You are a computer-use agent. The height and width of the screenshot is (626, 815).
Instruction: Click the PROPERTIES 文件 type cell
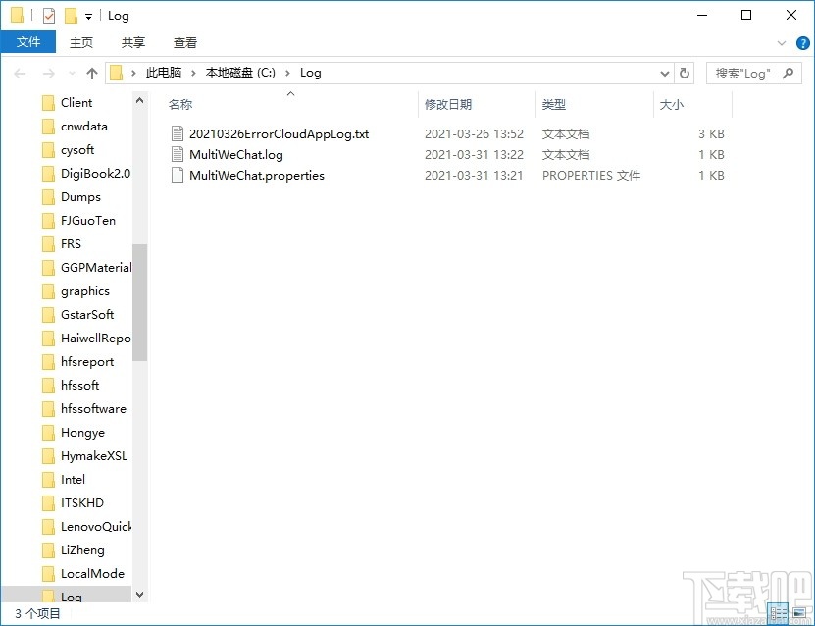(591, 176)
